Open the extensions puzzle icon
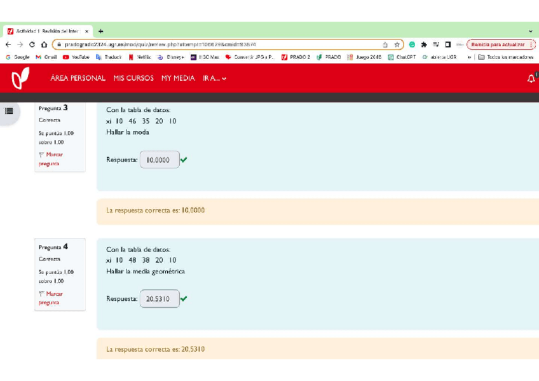Screen dimensions: 539x381 pyautogui.click(x=424, y=45)
